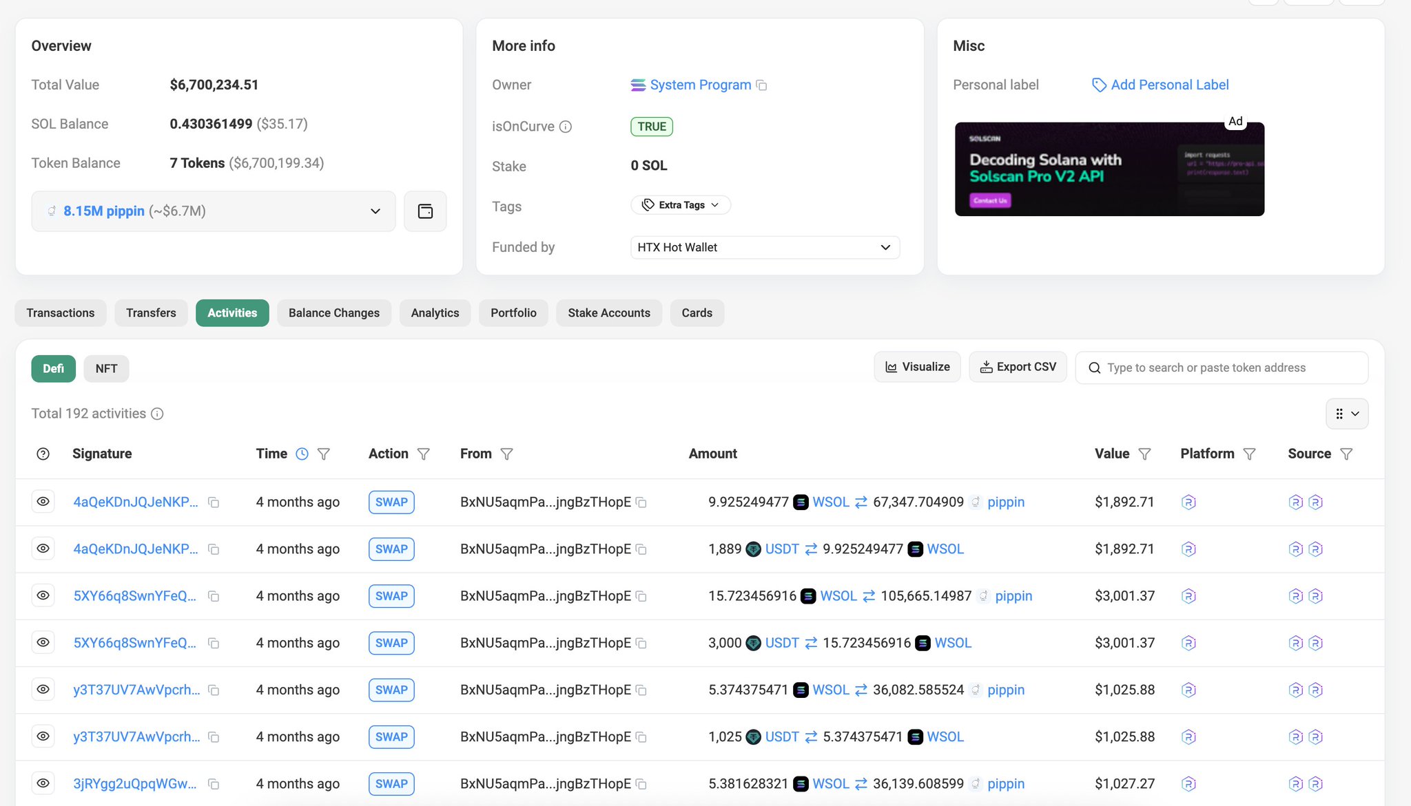
Task: Open the Time column filter
Action: tap(324, 454)
